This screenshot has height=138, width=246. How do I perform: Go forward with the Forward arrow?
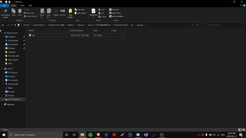[x=8, y=25]
